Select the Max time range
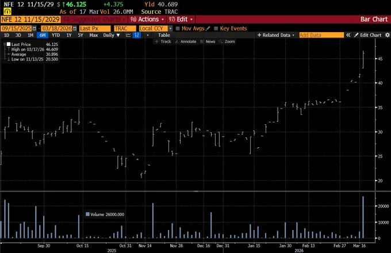Viewport: 391px width, 253px height. pyautogui.click(x=94, y=35)
